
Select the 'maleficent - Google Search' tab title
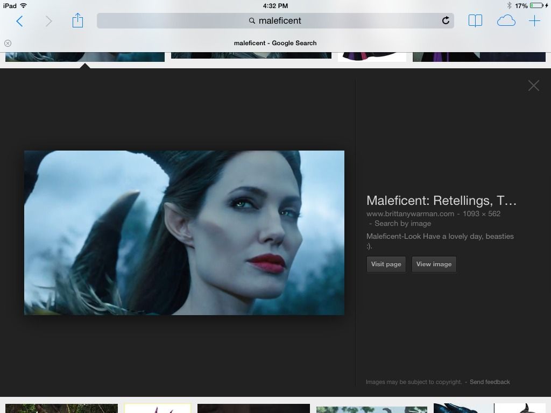click(x=275, y=43)
